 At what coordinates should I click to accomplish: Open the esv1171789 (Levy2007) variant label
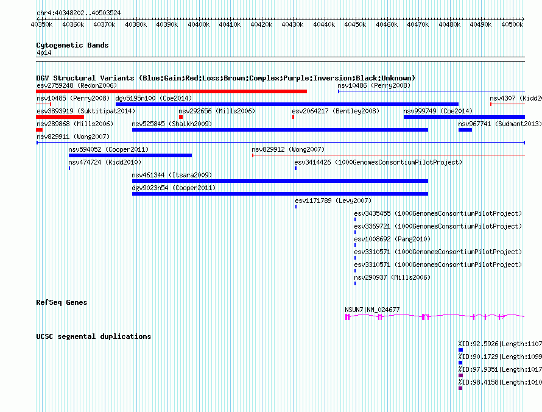pos(333,201)
